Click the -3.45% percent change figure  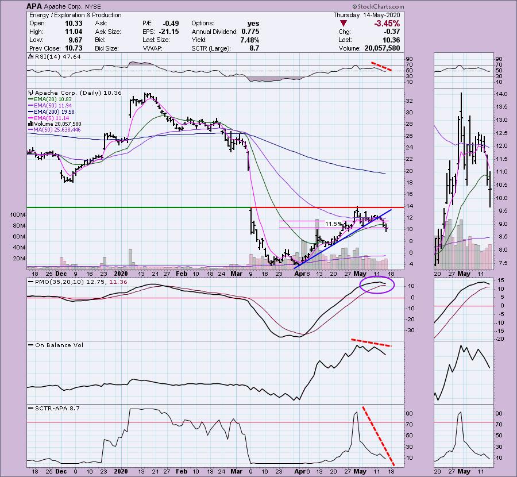click(x=387, y=24)
